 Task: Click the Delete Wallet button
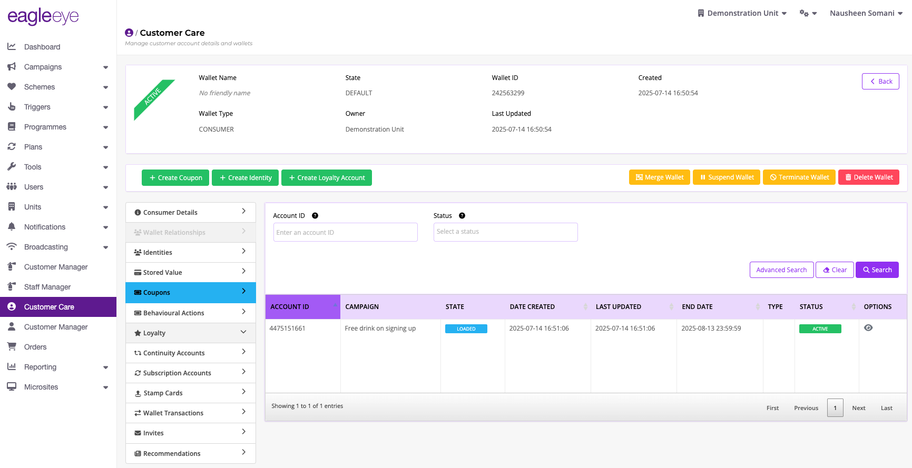(869, 177)
